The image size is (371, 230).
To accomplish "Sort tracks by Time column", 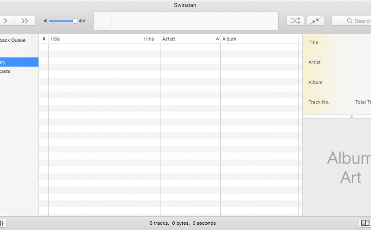I will [145, 39].
